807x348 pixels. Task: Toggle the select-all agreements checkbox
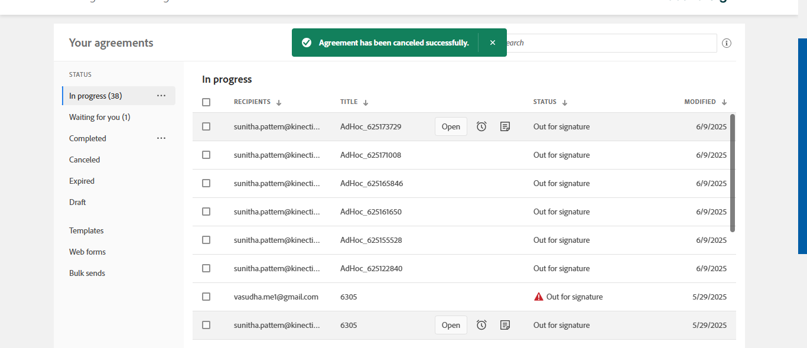(206, 102)
